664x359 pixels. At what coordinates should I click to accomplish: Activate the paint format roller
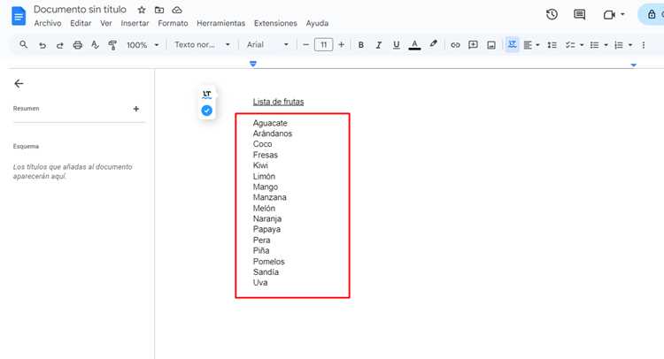pyautogui.click(x=112, y=45)
